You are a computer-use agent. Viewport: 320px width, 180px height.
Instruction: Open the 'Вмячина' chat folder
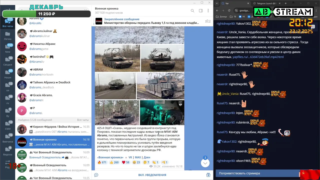[x=8, y=138]
